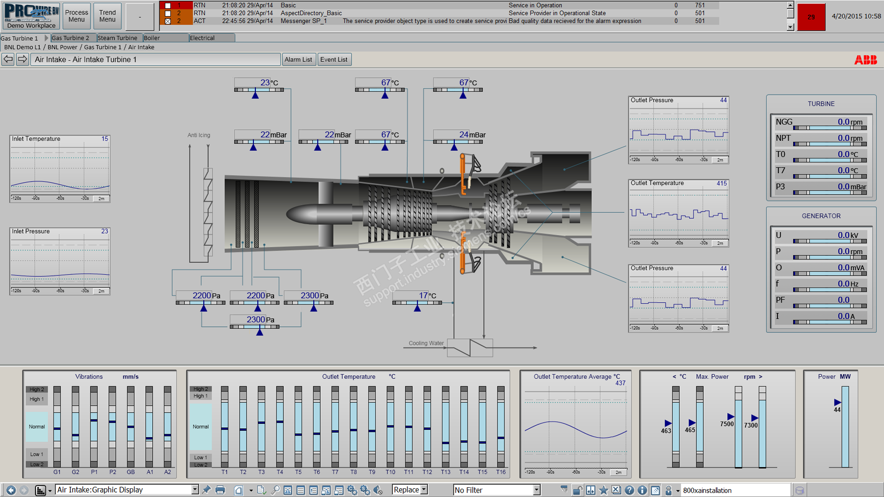Click the printer icon in the bottom toolbar
884x497 pixels.
[220, 490]
